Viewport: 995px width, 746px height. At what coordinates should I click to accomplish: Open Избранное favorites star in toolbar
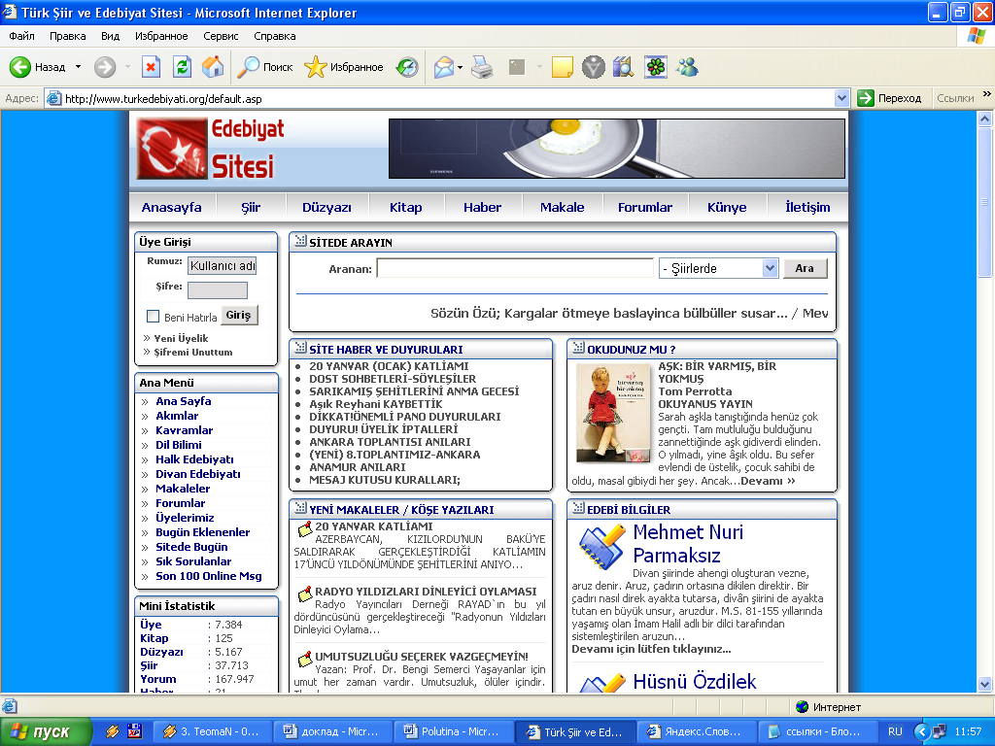[x=344, y=67]
